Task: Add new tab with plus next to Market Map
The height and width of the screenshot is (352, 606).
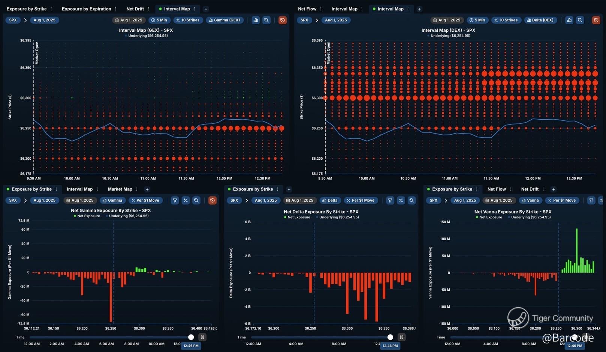Action: 147,189
